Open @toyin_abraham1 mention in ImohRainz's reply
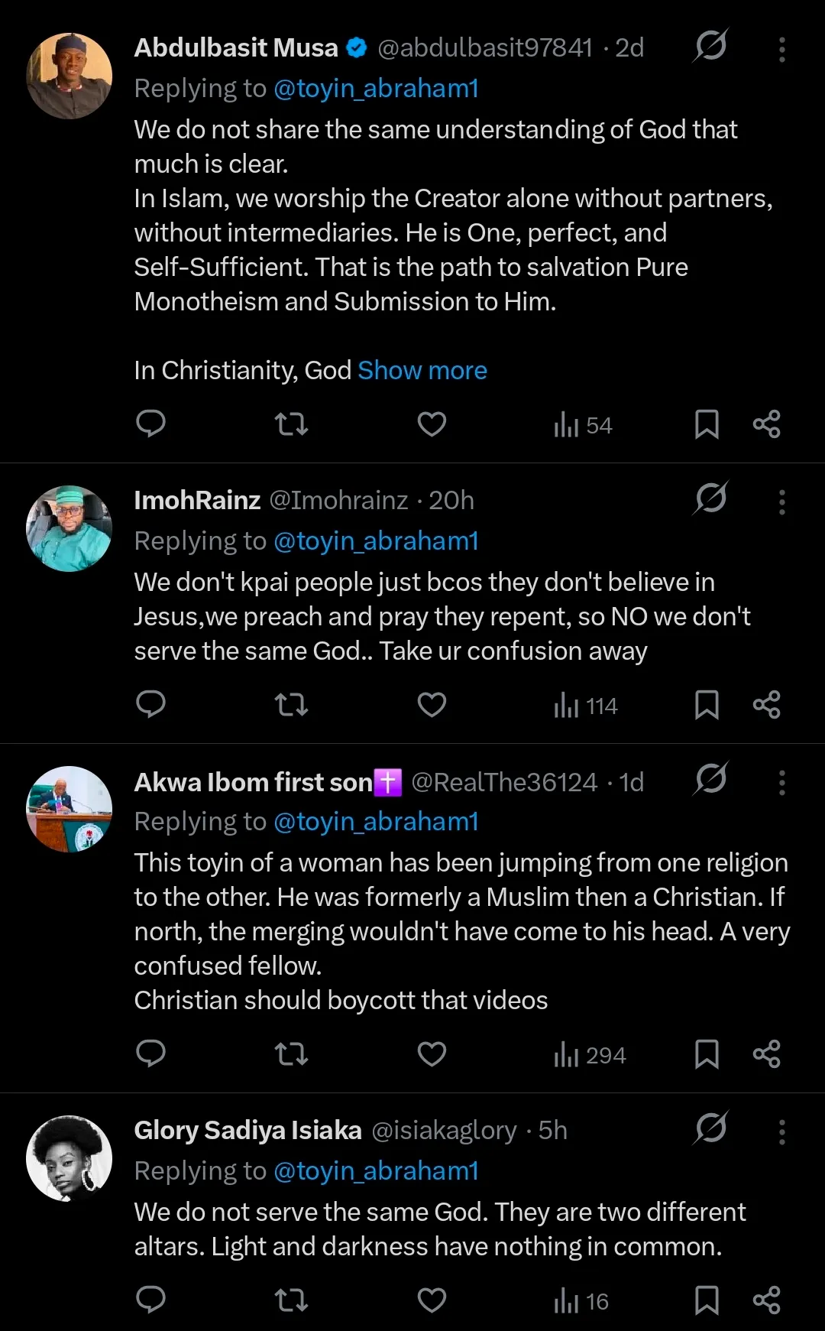825x1331 pixels. coord(376,541)
